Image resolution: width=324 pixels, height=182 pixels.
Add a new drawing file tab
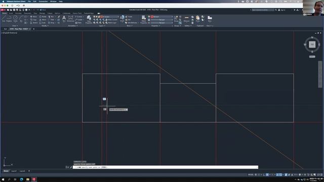tap(34, 29)
